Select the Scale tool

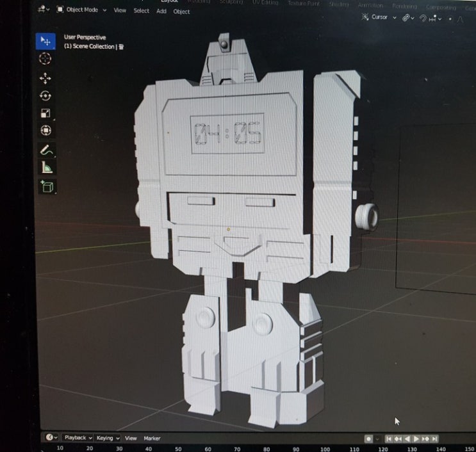[x=45, y=113]
